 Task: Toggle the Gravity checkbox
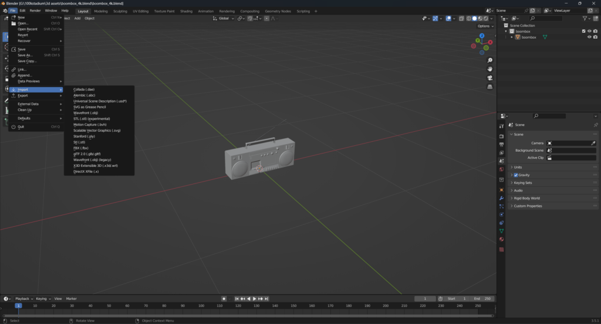point(516,175)
